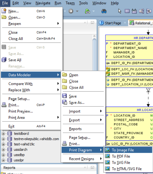The image size is (153, 174).
Task: Open the dropdown next to SQL icon
Action: (x=93, y=11)
